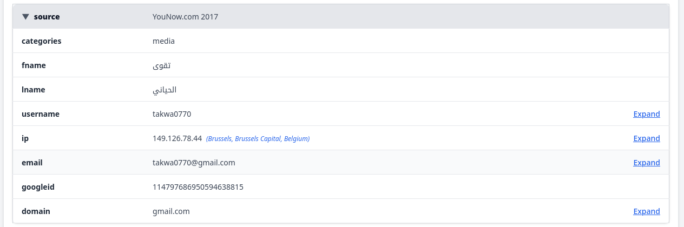The height and width of the screenshot is (227, 684).
Task: Select domain value gmail.com
Action: coord(172,211)
